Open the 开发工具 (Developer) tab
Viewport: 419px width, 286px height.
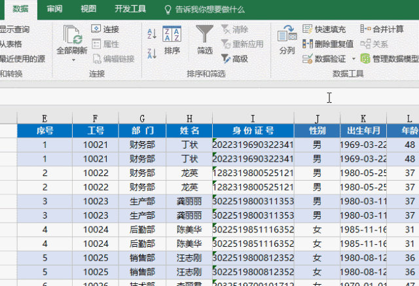click(x=130, y=9)
